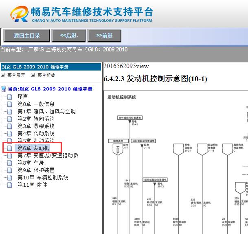Image resolution: width=248 pixels, height=234 pixels.
Task: Select 第2章 转向系统
Action: [36, 119]
